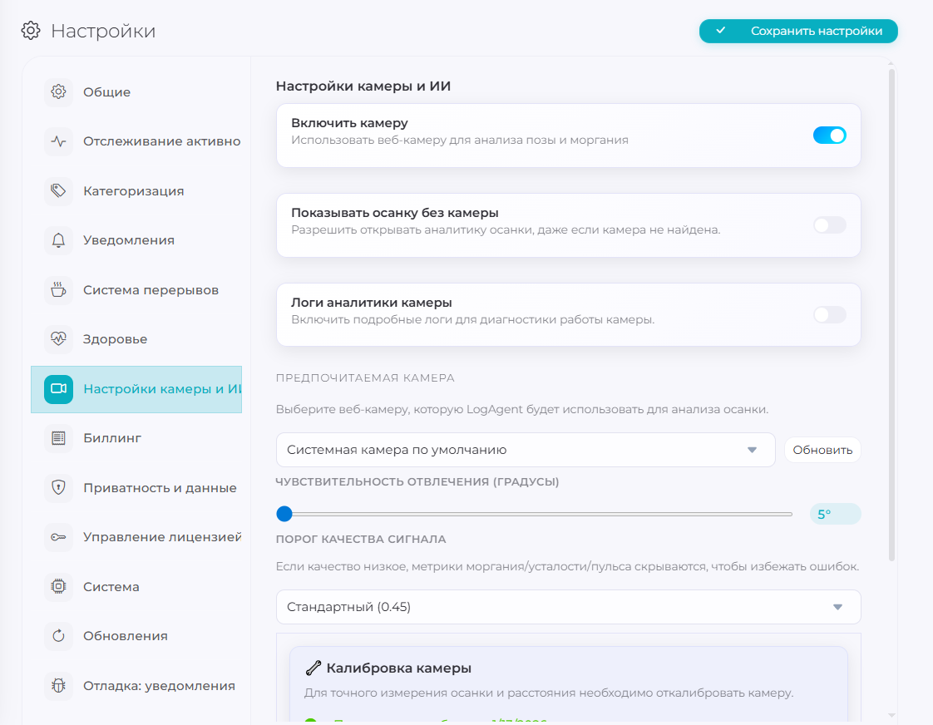Open the Здоровье section

tap(136, 339)
